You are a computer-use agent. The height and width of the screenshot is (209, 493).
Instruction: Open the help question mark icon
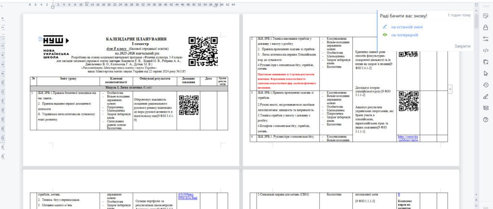pyautogui.click(x=486, y=119)
